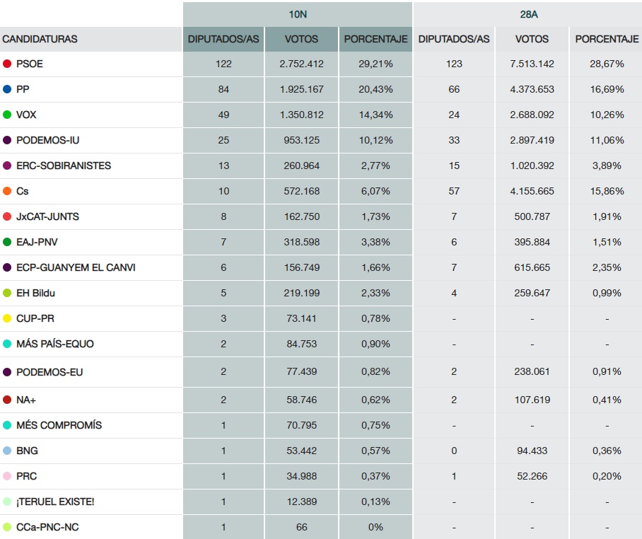Viewport: 642px width, 539px height.
Task: Select the PSOE party name
Action: click(30, 64)
